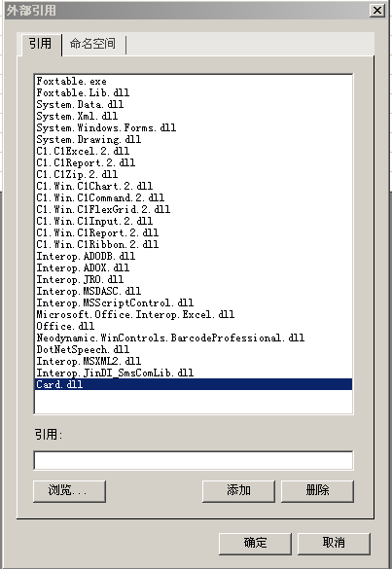
Task: Select Microsoft.Office.Interop.Excel.dll entry
Action: coord(194,314)
